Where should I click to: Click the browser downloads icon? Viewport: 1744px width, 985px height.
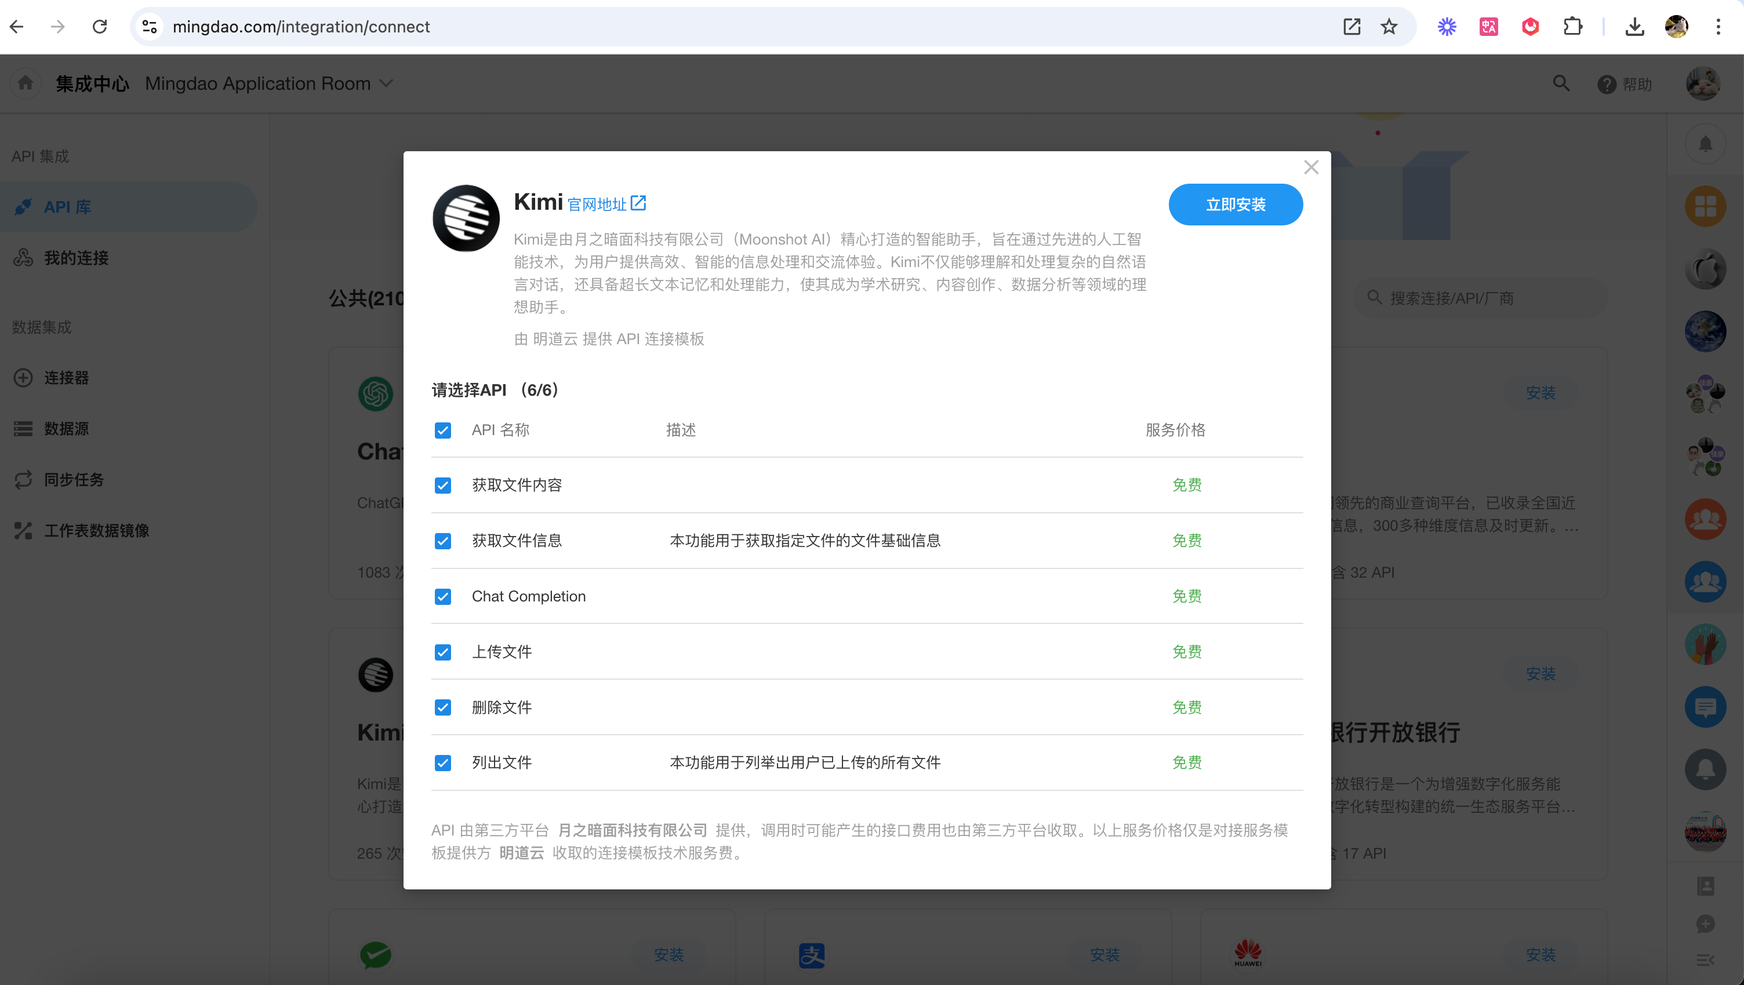coord(1634,27)
